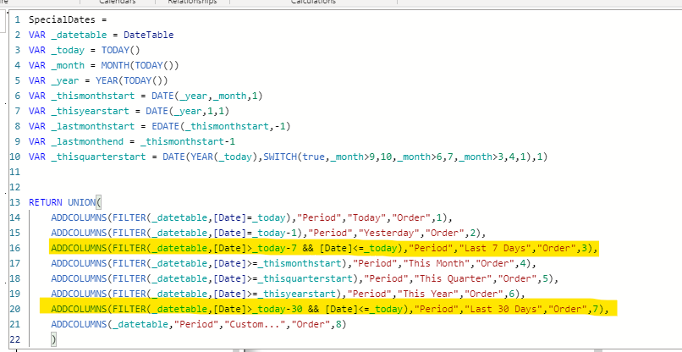The image size is (682, 352).
Task: Click line number 1 in the gutter
Action: point(18,19)
